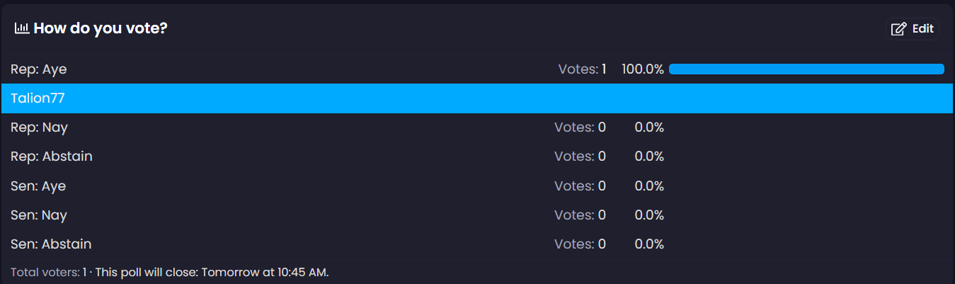Click the 100.0% figure for Rep: Aye
The width and height of the screenshot is (955, 284).
[x=643, y=69]
